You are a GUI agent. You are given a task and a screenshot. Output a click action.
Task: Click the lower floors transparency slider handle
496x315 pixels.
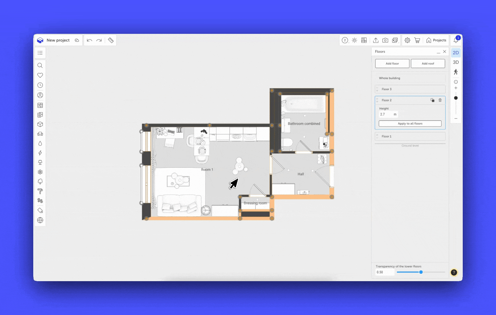point(421,272)
